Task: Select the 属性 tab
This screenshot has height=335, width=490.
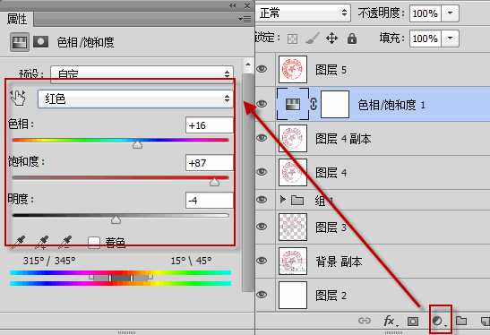Action: pyautogui.click(x=17, y=20)
